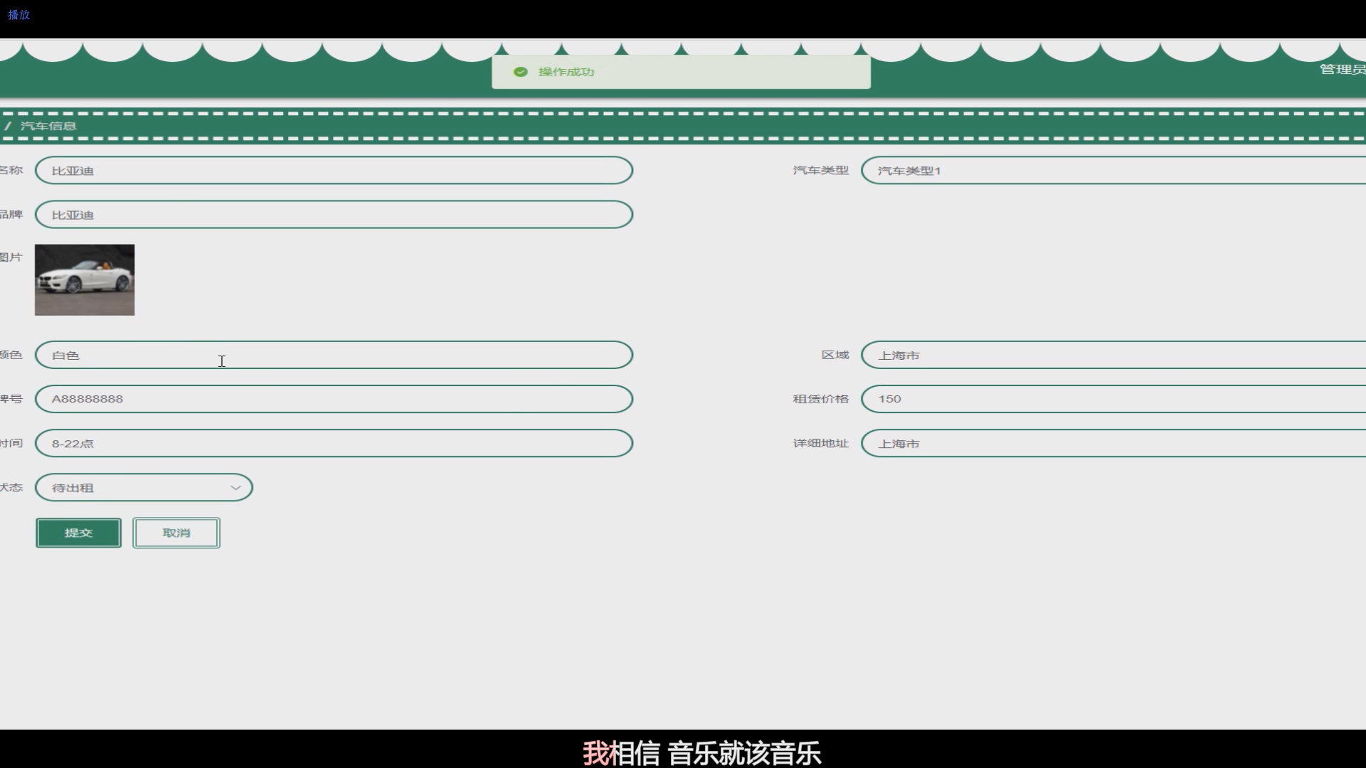Focus the car name field 比亚迪

(x=334, y=171)
